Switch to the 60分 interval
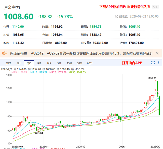This screenshot has height=149, width=163. [90, 63]
